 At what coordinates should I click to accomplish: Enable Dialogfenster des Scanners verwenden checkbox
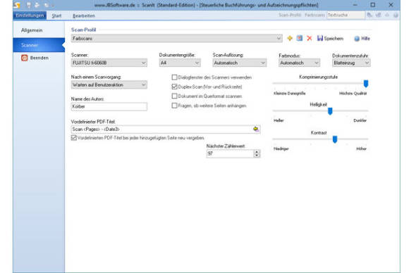(x=174, y=77)
